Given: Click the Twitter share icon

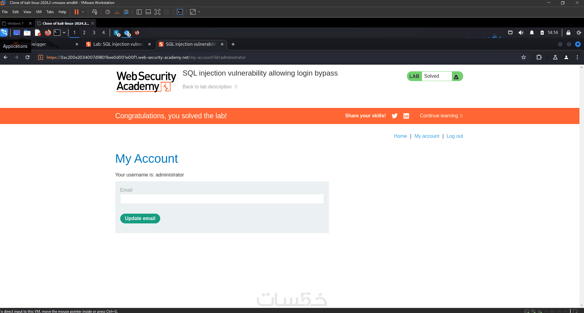Looking at the screenshot, I should [395, 116].
